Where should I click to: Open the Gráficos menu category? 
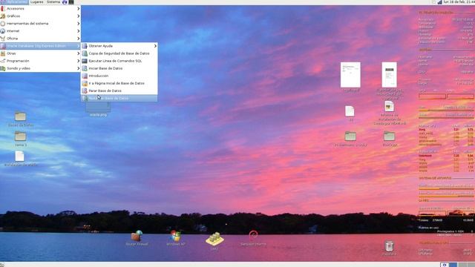(40, 16)
